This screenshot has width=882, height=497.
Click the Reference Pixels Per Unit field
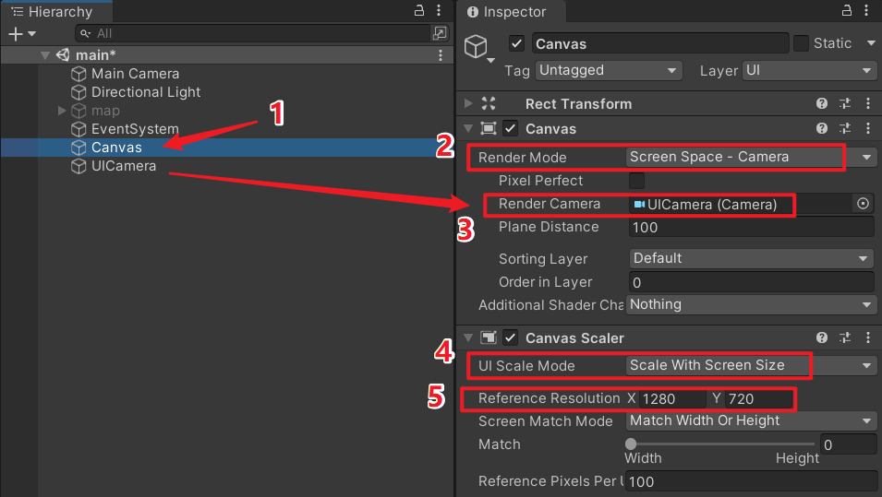tap(750, 482)
